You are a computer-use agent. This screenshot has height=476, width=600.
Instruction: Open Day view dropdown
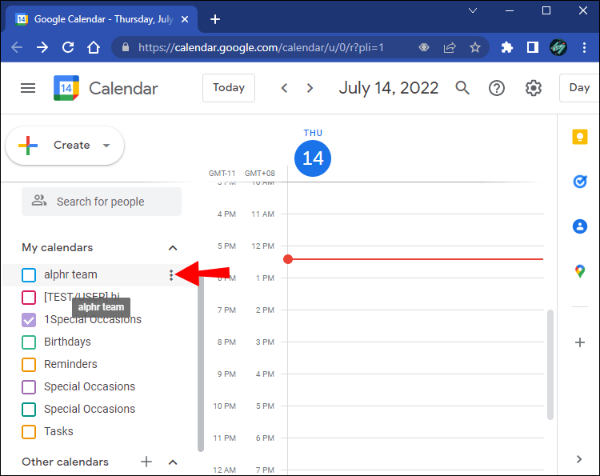tap(579, 88)
